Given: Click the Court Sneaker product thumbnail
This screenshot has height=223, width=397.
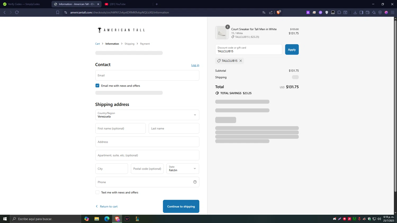Looking at the screenshot, I should (222, 32).
